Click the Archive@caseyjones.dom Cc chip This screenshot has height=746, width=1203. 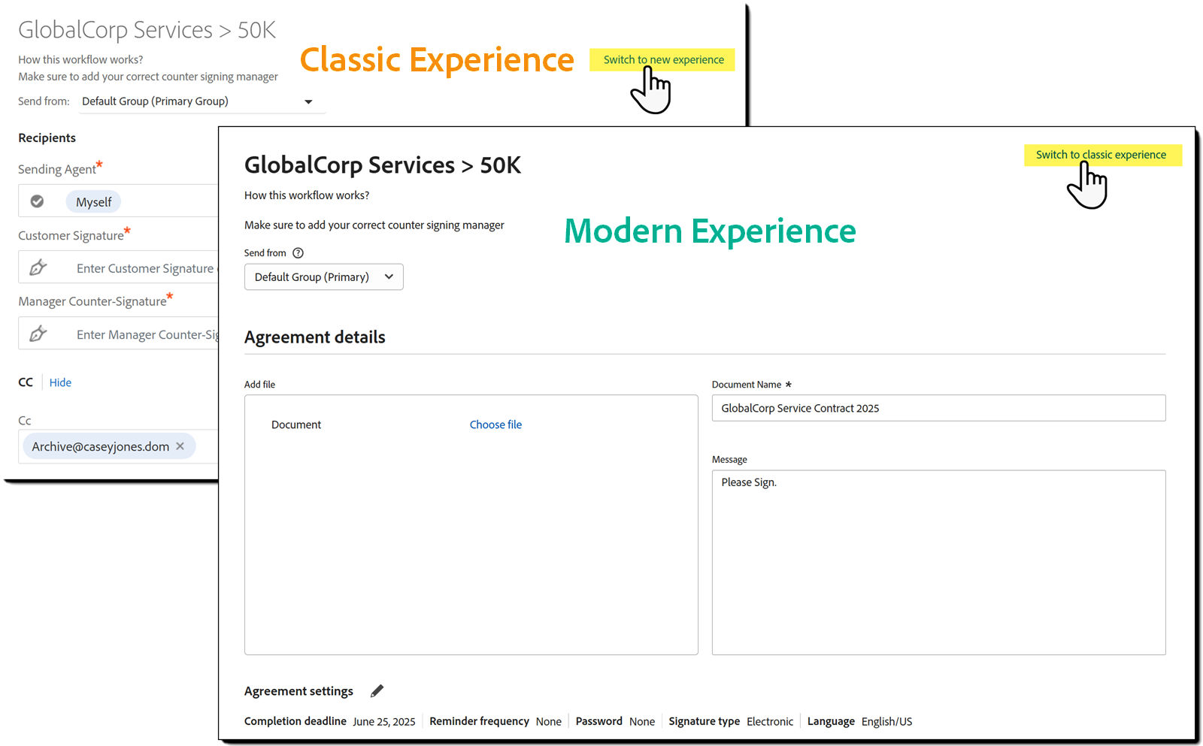tap(109, 446)
